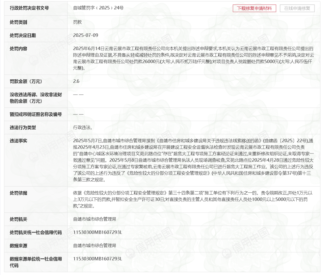The width and height of the screenshot is (324, 275).
Task: Click the 罚款 value in 处罚类别 row
Action: click(x=77, y=22)
